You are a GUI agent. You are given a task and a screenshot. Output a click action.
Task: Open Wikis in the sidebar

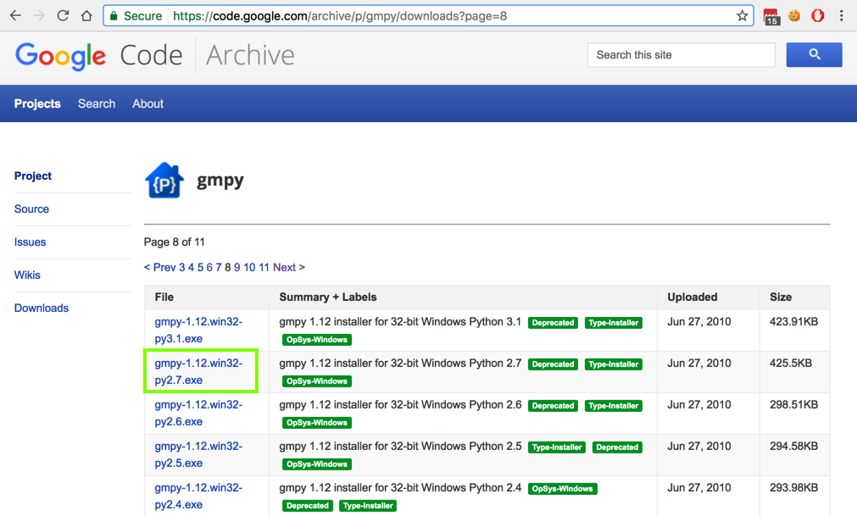(x=27, y=275)
